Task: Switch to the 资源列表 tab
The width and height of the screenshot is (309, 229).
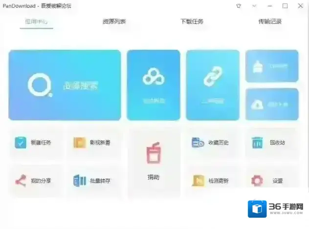Action: click(114, 21)
